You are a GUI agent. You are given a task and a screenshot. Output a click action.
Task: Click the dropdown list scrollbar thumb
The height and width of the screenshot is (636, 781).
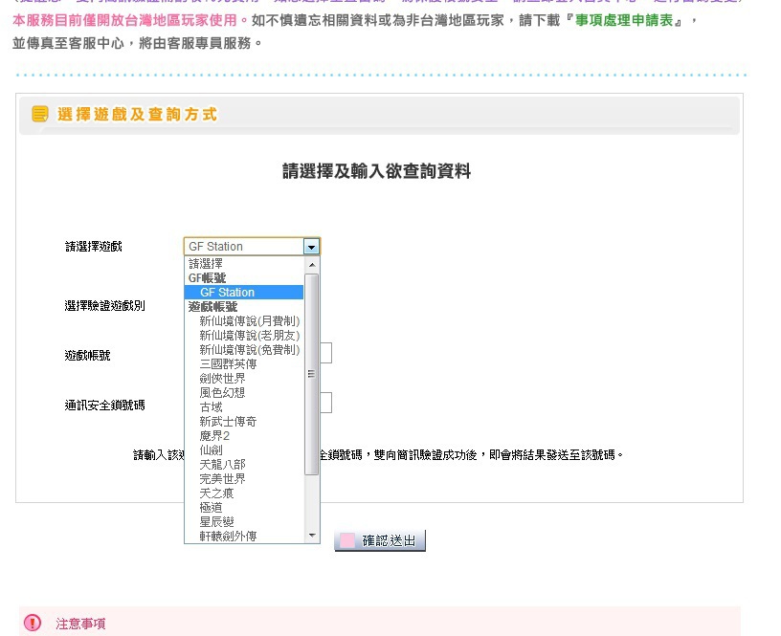coord(312,374)
